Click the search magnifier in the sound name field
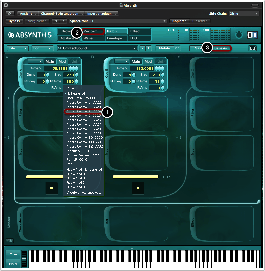 [x=60, y=48]
